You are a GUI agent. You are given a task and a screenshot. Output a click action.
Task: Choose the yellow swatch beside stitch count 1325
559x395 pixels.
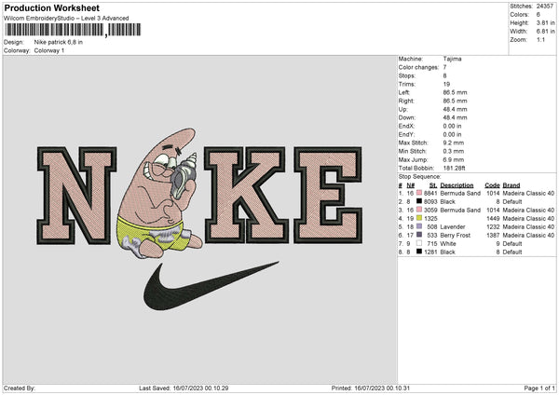tap(419, 218)
